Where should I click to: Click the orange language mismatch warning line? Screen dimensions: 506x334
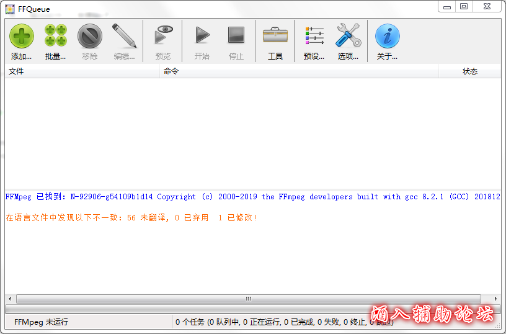coord(130,218)
